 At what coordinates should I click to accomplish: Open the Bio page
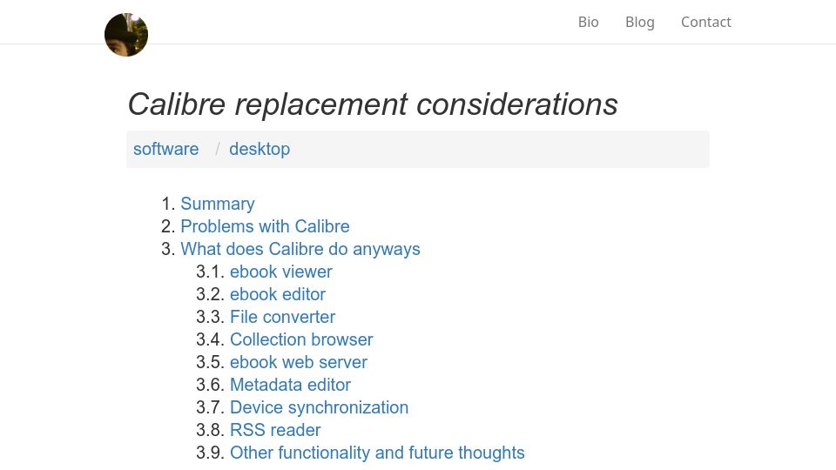click(588, 22)
